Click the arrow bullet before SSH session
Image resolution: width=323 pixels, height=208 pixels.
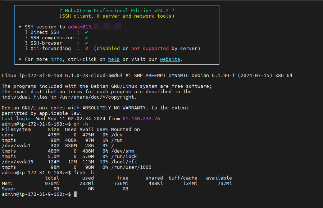(x=21, y=27)
